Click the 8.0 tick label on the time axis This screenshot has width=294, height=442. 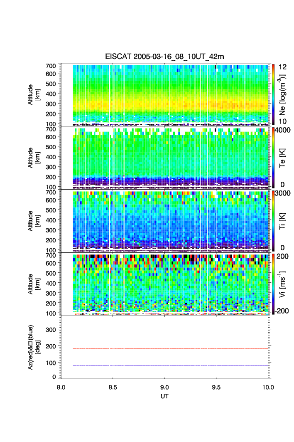point(61,387)
